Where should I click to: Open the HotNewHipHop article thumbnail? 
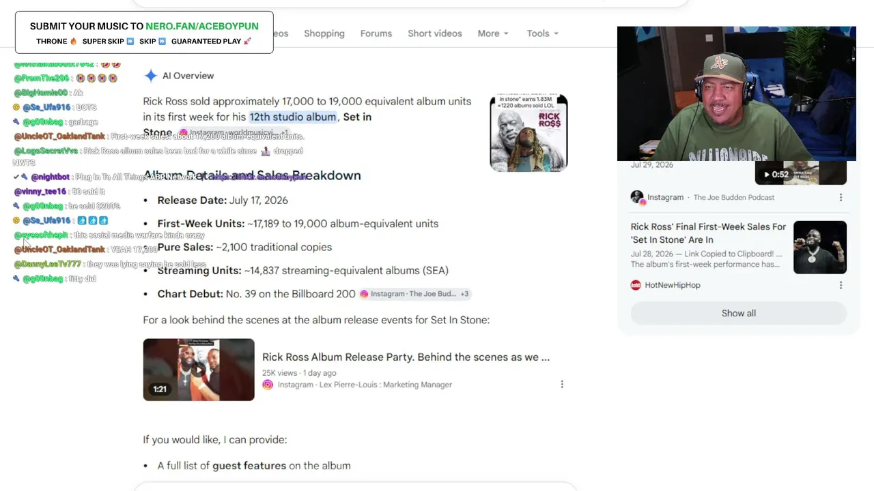point(820,247)
